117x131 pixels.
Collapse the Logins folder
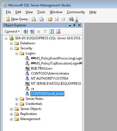17,54
